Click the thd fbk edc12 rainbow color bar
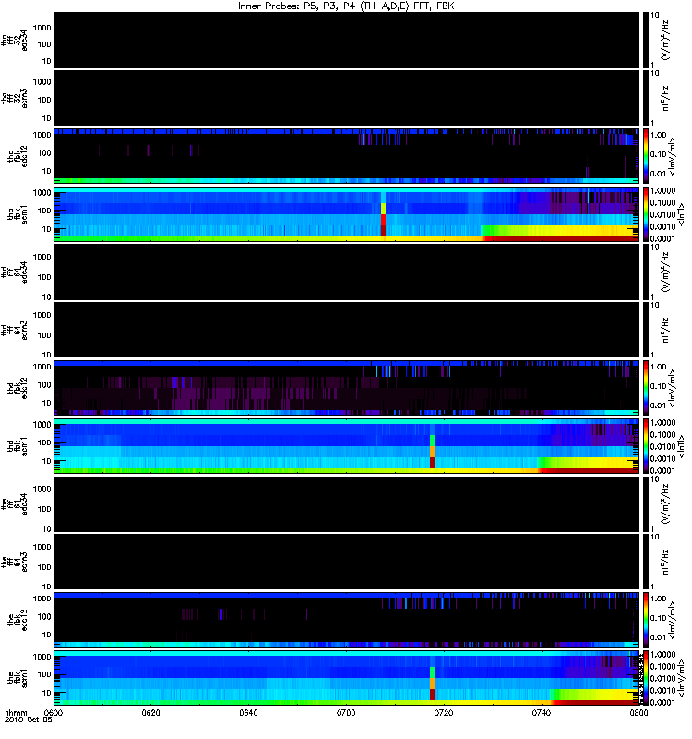Viewport: 692px width, 739px height. [645, 387]
